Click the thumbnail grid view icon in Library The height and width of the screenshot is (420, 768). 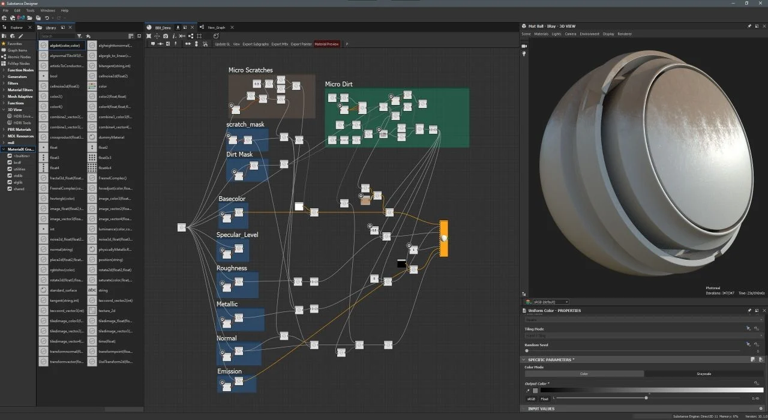tap(131, 36)
